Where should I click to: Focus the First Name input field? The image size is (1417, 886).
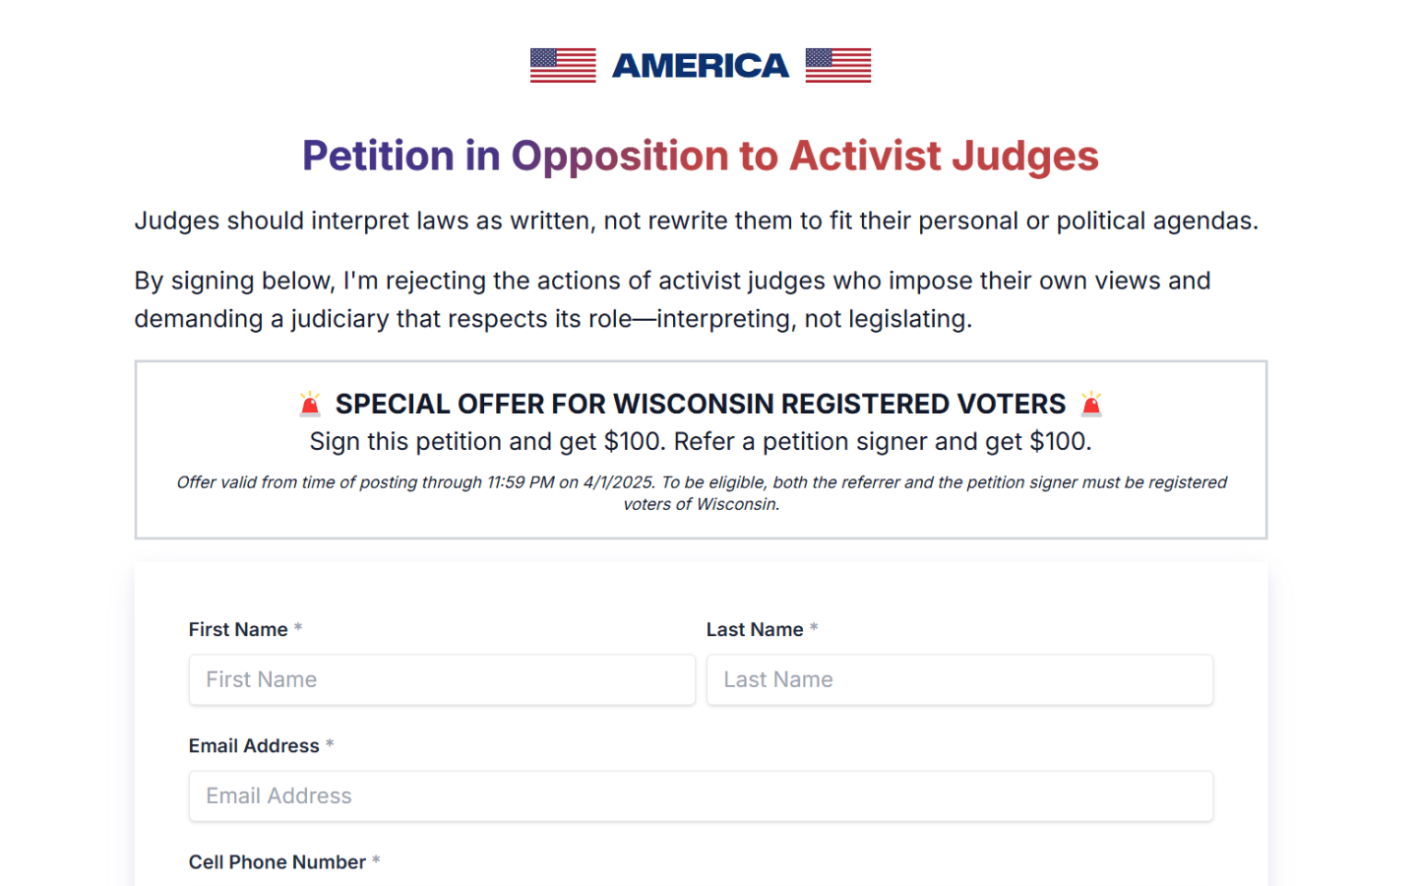click(x=442, y=680)
